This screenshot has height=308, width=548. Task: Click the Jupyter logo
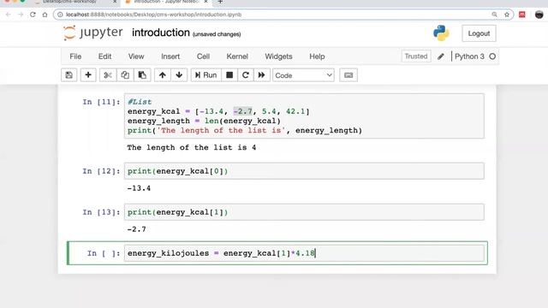coord(93,33)
